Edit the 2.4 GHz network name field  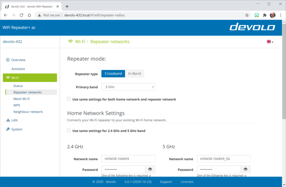point(128,159)
